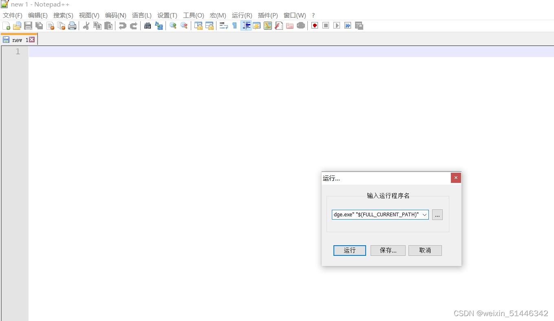Screen dimensions: 554x321
Task: Open the 视图(V) menu
Action: coord(89,15)
